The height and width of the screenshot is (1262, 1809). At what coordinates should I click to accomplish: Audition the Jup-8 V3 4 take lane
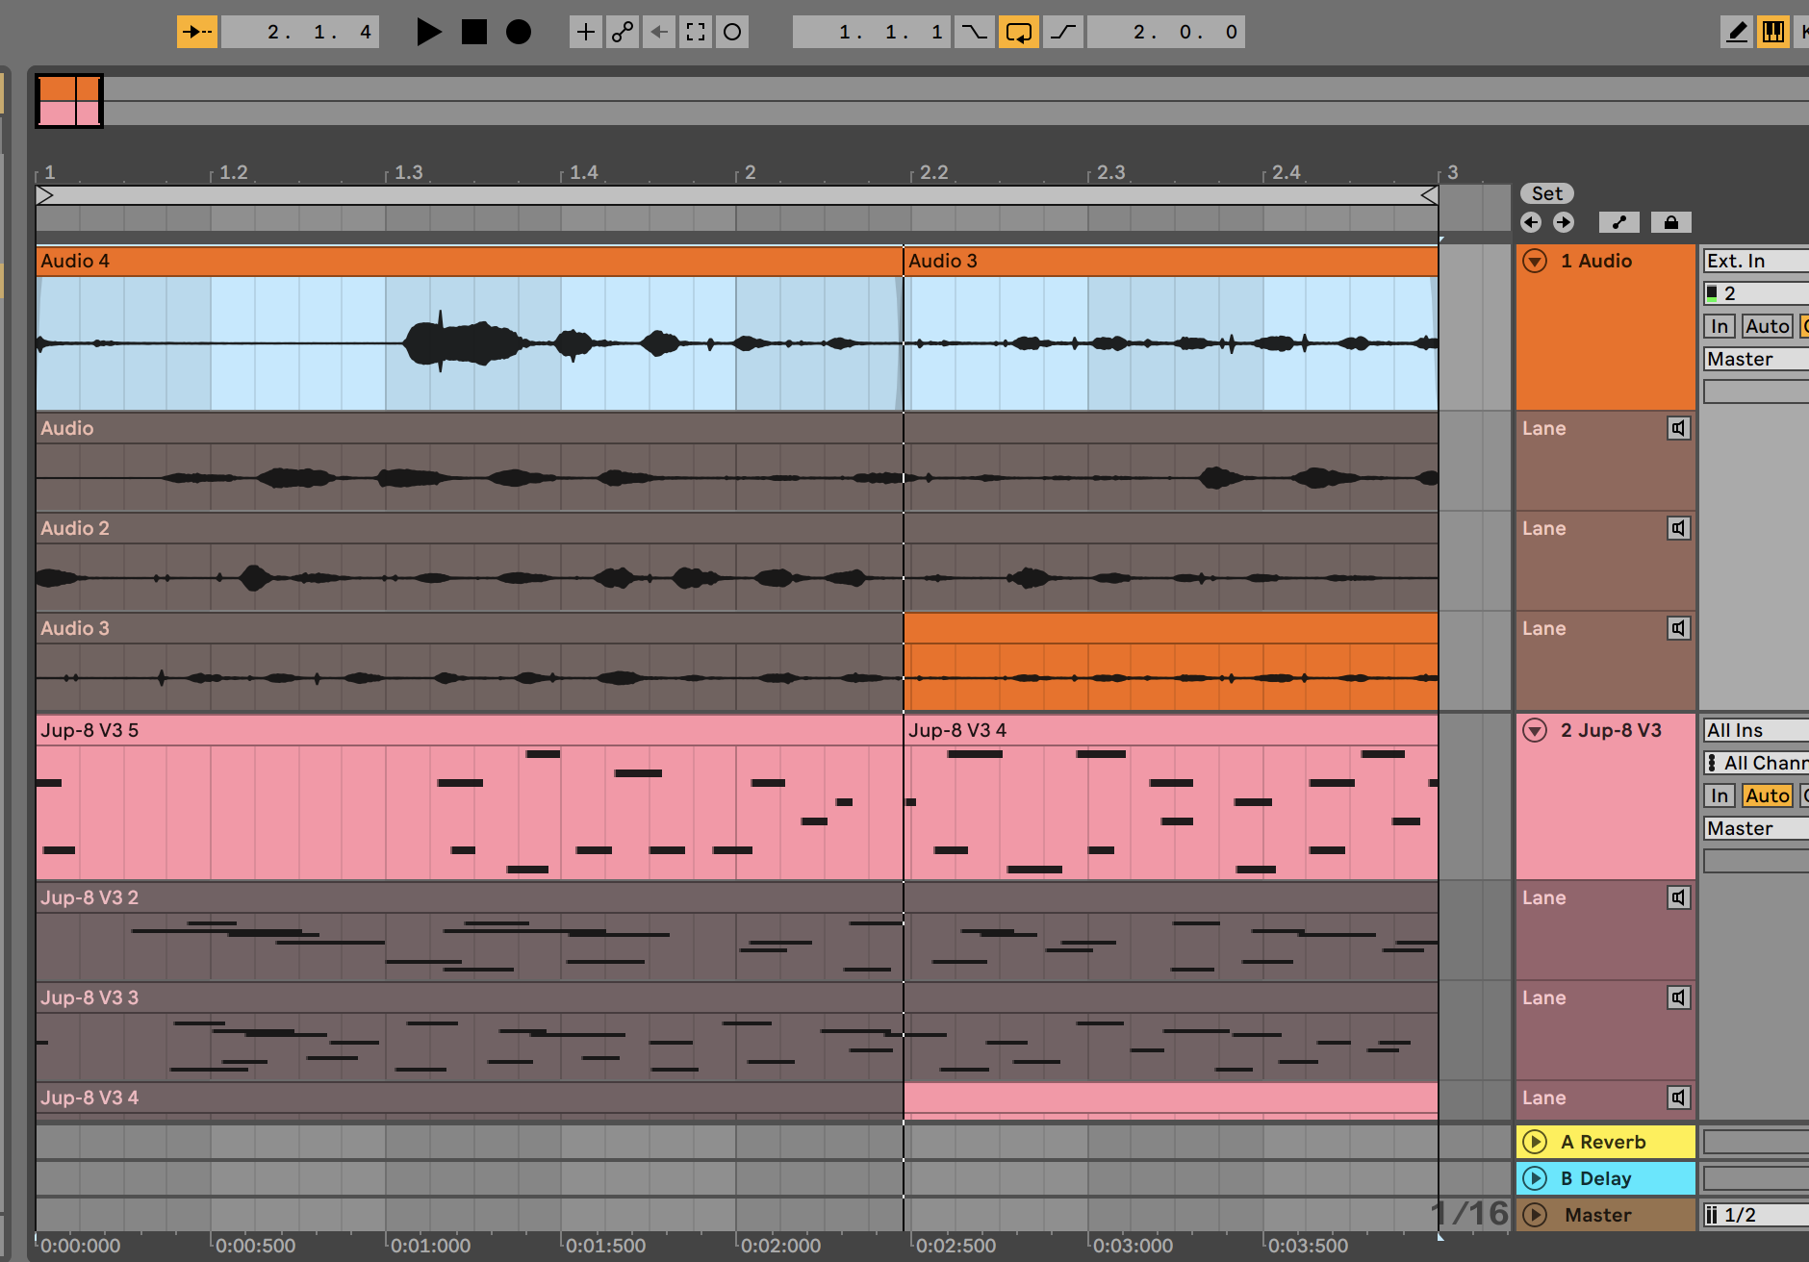click(1679, 1098)
